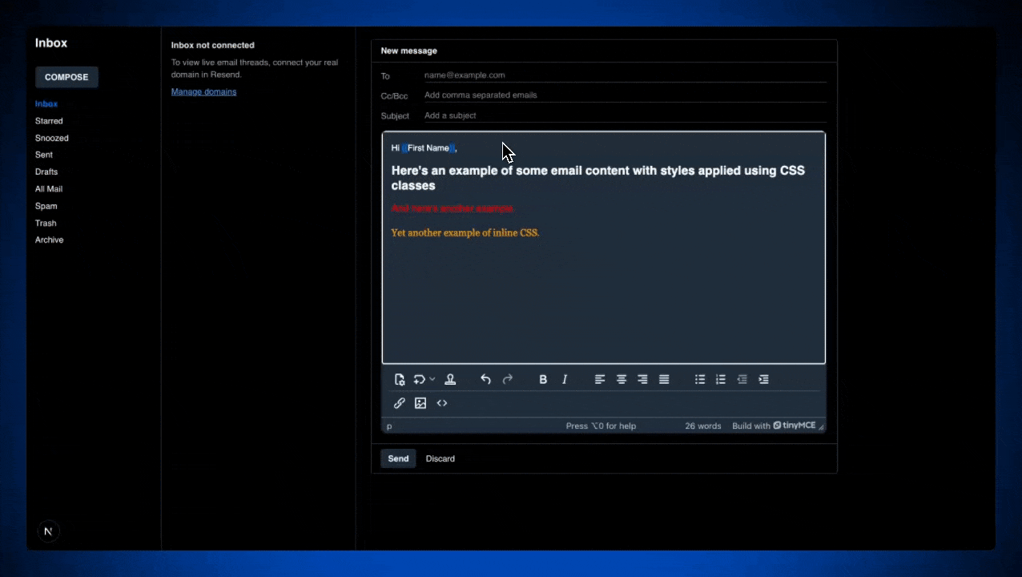Viewport: 1022px width, 577px height.
Task: Click COMPOSE to start a new email
Action: point(66,76)
